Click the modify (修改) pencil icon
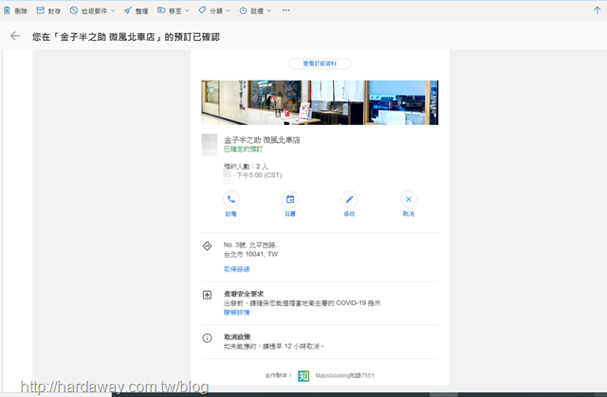The image size is (607, 397). 349,199
